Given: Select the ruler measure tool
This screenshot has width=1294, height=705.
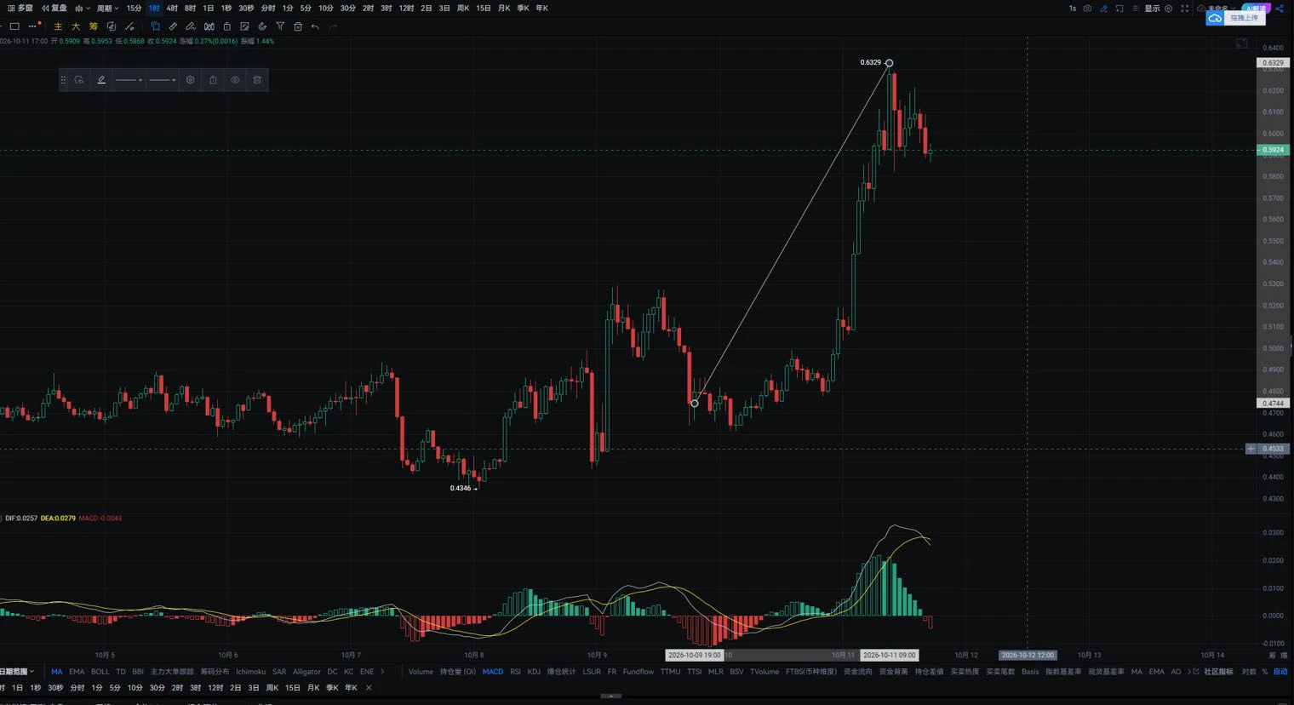Looking at the screenshot, I should click(173, 26).
